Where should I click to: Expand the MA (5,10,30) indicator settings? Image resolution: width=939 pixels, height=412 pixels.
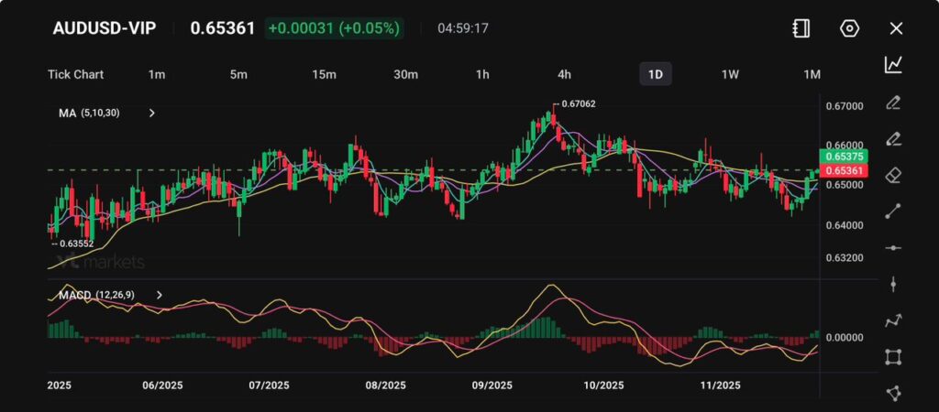152,113
